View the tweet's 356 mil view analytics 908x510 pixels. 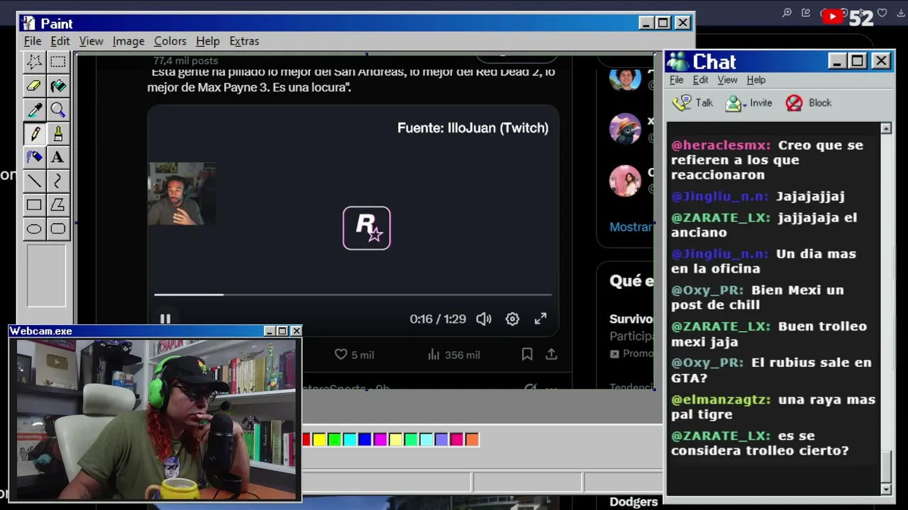coord(454,355)
